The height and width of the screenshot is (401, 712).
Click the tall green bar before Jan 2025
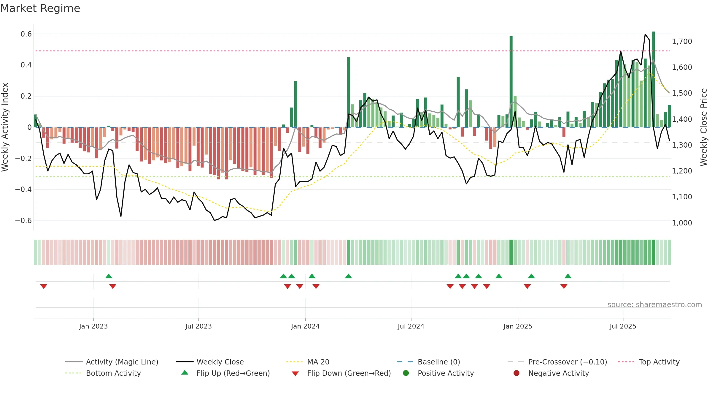(511, 82)
